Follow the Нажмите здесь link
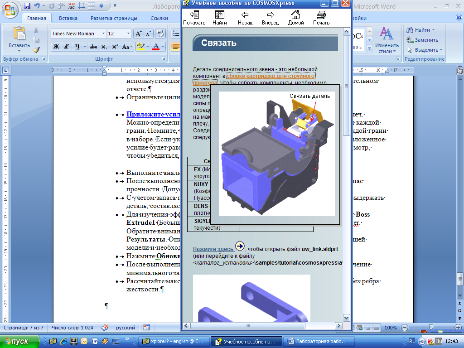464x348 pixels. (x=213, y=249)
